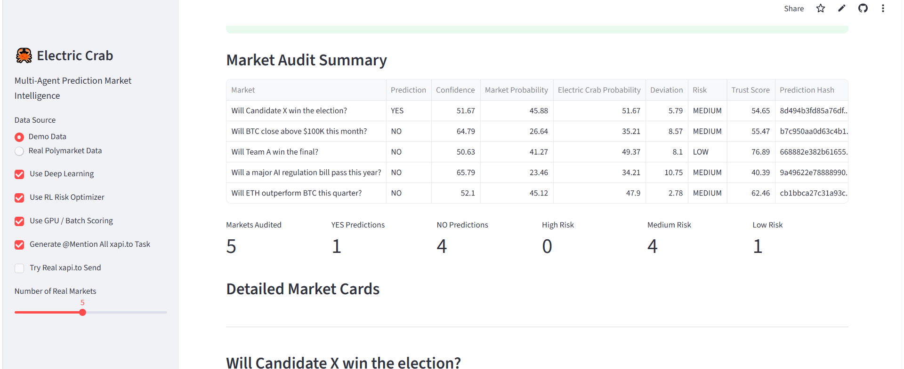Click the hash cell starting 8d494b3fd85a76df
The image size is (904, 369).
[x=811, y=110]
